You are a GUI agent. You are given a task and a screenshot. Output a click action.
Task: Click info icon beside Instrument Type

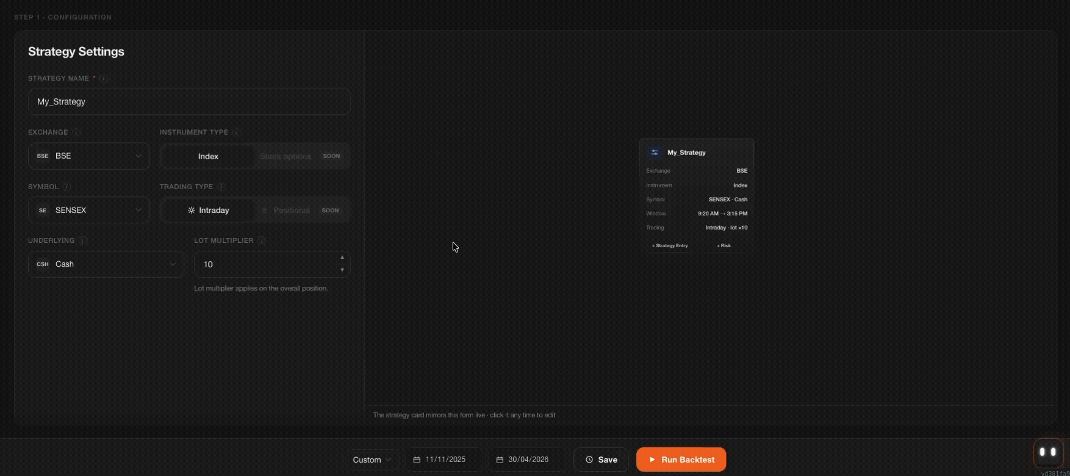(236, 132)
